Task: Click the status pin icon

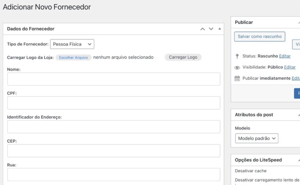Action: (x=237, y=56)
